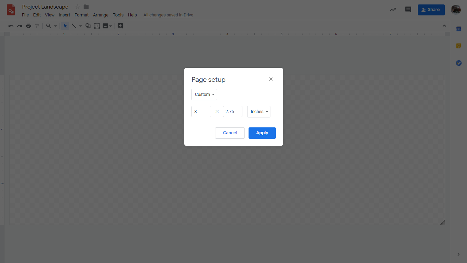Screen dimensions: 467x263
Task: Click the page width input showing 8
Action: click(x=201, y=111)
